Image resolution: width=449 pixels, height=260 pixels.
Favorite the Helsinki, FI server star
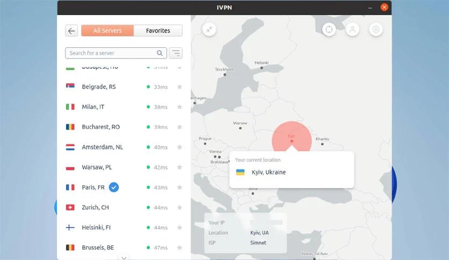pos(179,227)
